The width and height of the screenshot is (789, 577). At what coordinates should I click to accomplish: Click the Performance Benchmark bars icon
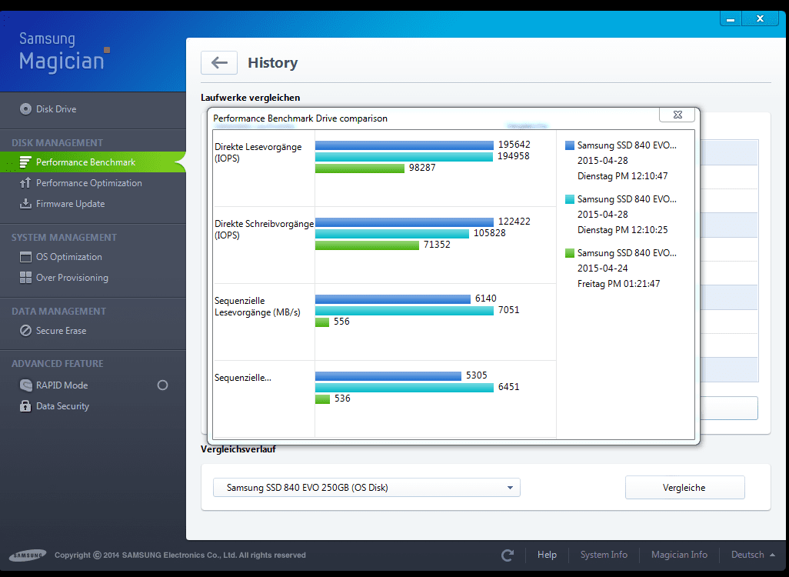[x=25, y=162]
